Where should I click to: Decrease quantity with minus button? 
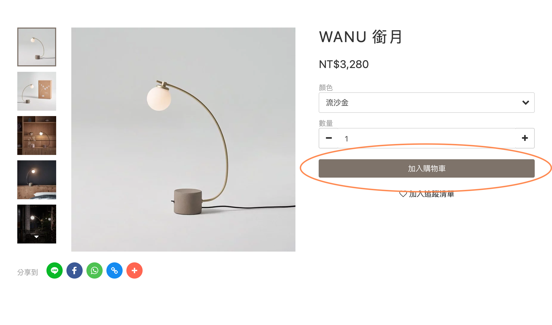point(329,138)
